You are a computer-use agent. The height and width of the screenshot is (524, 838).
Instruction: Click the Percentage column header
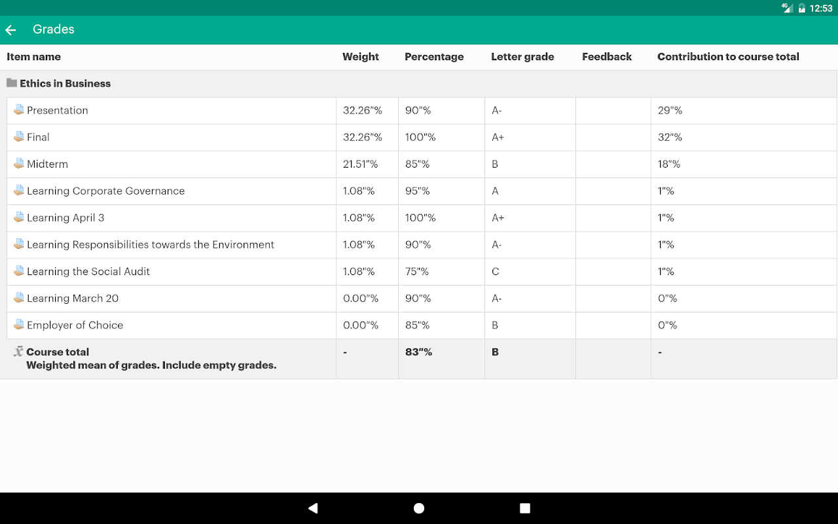pos(434,57)
